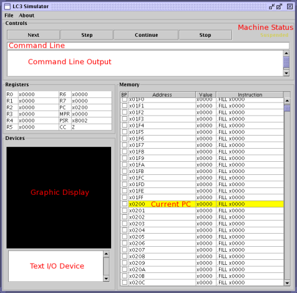Enable breakpoint checkbox for address x01F5

point(125,132)
